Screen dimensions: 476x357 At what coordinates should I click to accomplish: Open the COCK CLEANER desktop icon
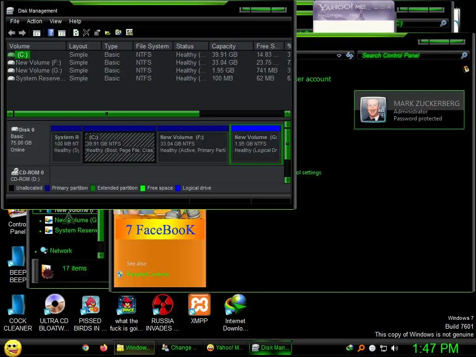(x=18, y=313)
